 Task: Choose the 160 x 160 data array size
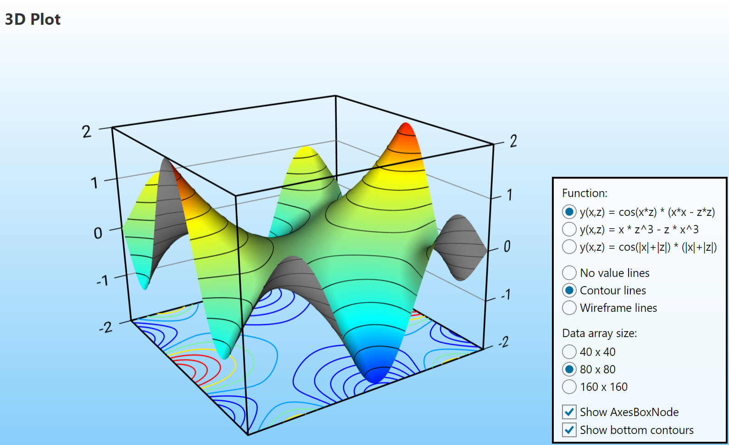(x=569, y=387)
